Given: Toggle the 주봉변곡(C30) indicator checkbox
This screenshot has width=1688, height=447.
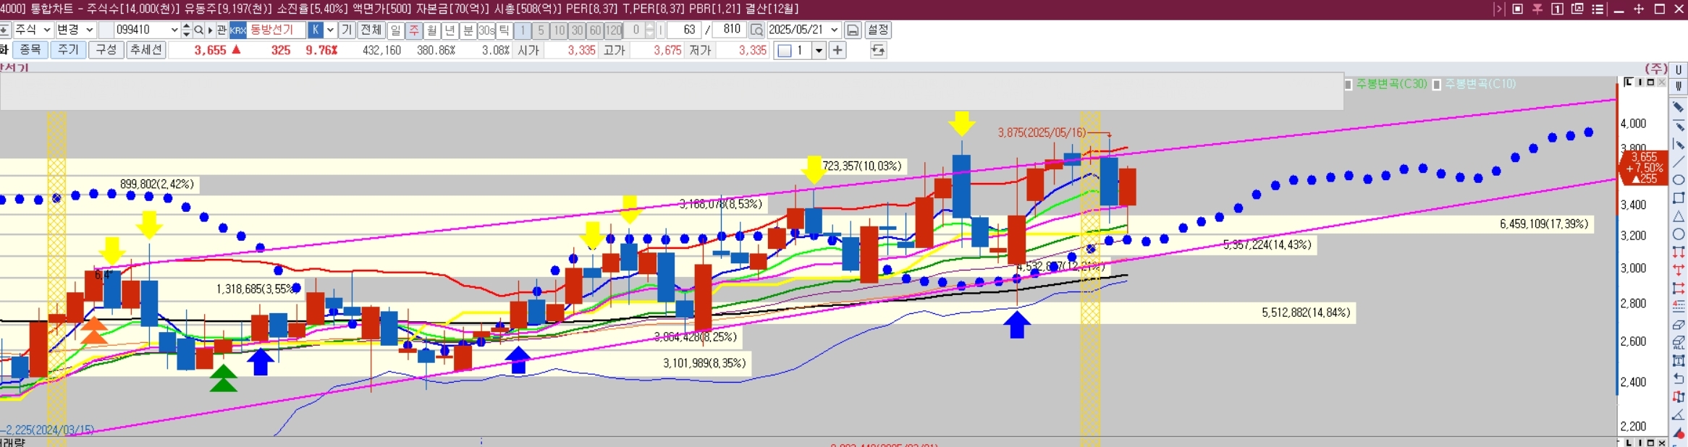Looking at the screenshot, I should click(x=1349, y=85).
